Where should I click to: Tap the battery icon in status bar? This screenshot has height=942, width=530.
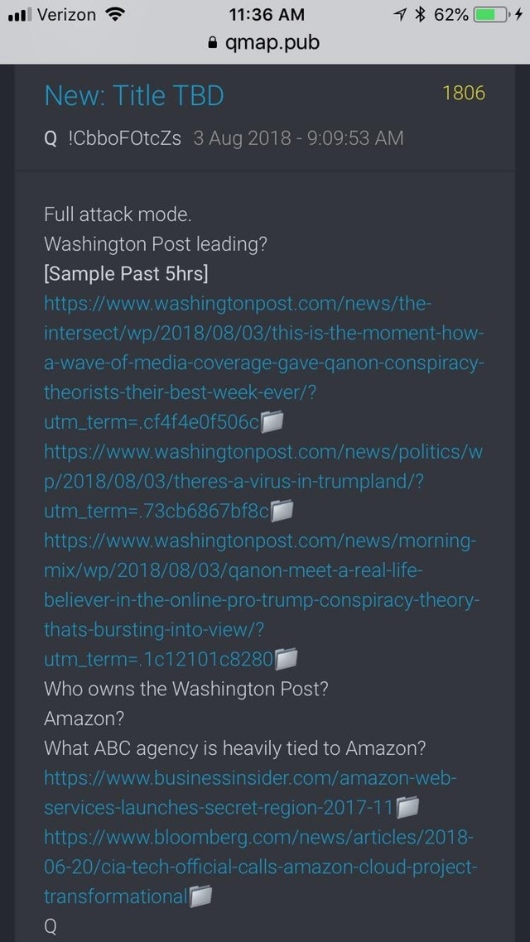(x=491, y=14)
